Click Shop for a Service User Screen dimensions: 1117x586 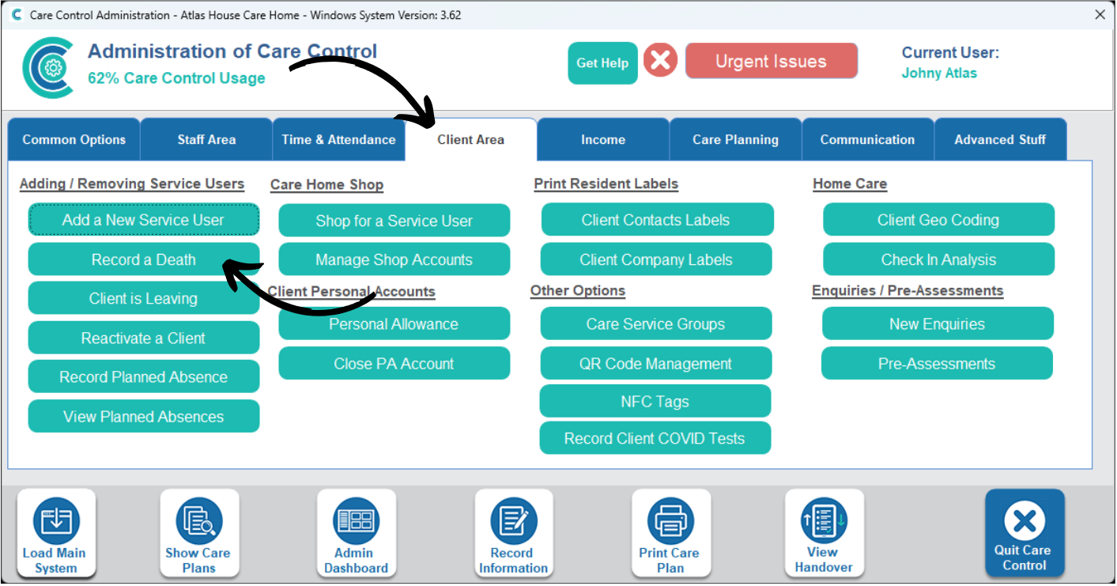[394, 221]
